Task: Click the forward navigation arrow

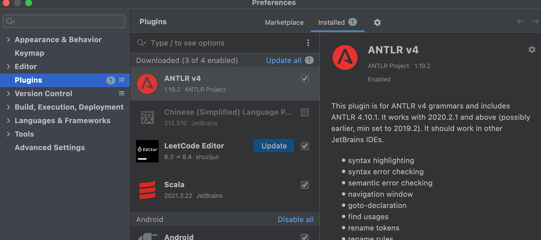Action: [x=535, y=22]
